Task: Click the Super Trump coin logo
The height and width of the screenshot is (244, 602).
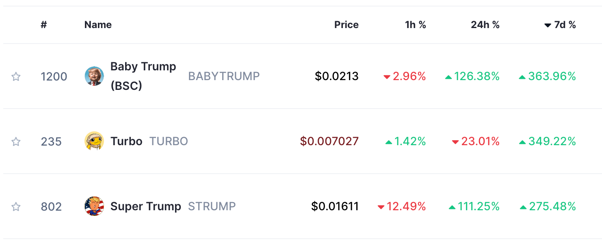Action: 94,206
